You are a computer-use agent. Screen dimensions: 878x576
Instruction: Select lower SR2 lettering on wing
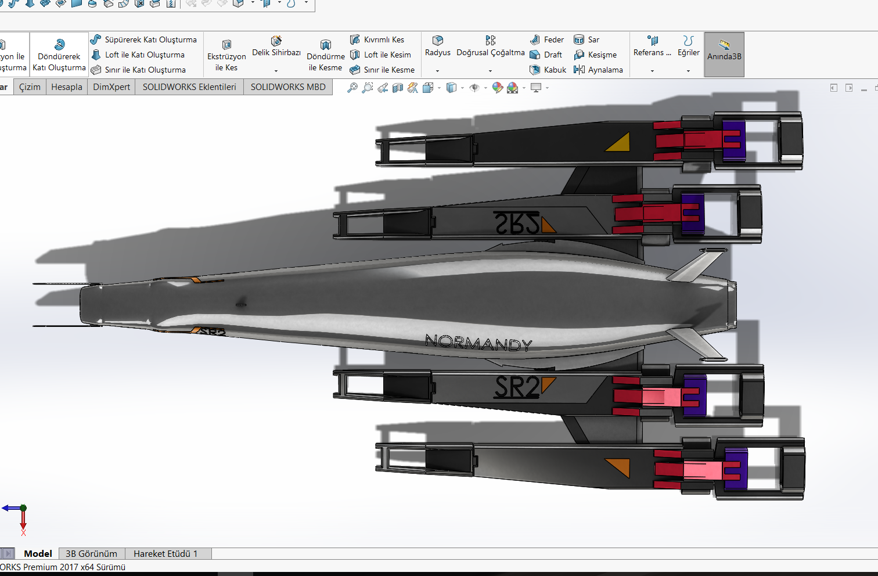(517, 387)
